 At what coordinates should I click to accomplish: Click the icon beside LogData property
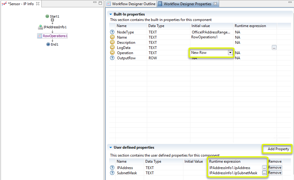(112, 47)
